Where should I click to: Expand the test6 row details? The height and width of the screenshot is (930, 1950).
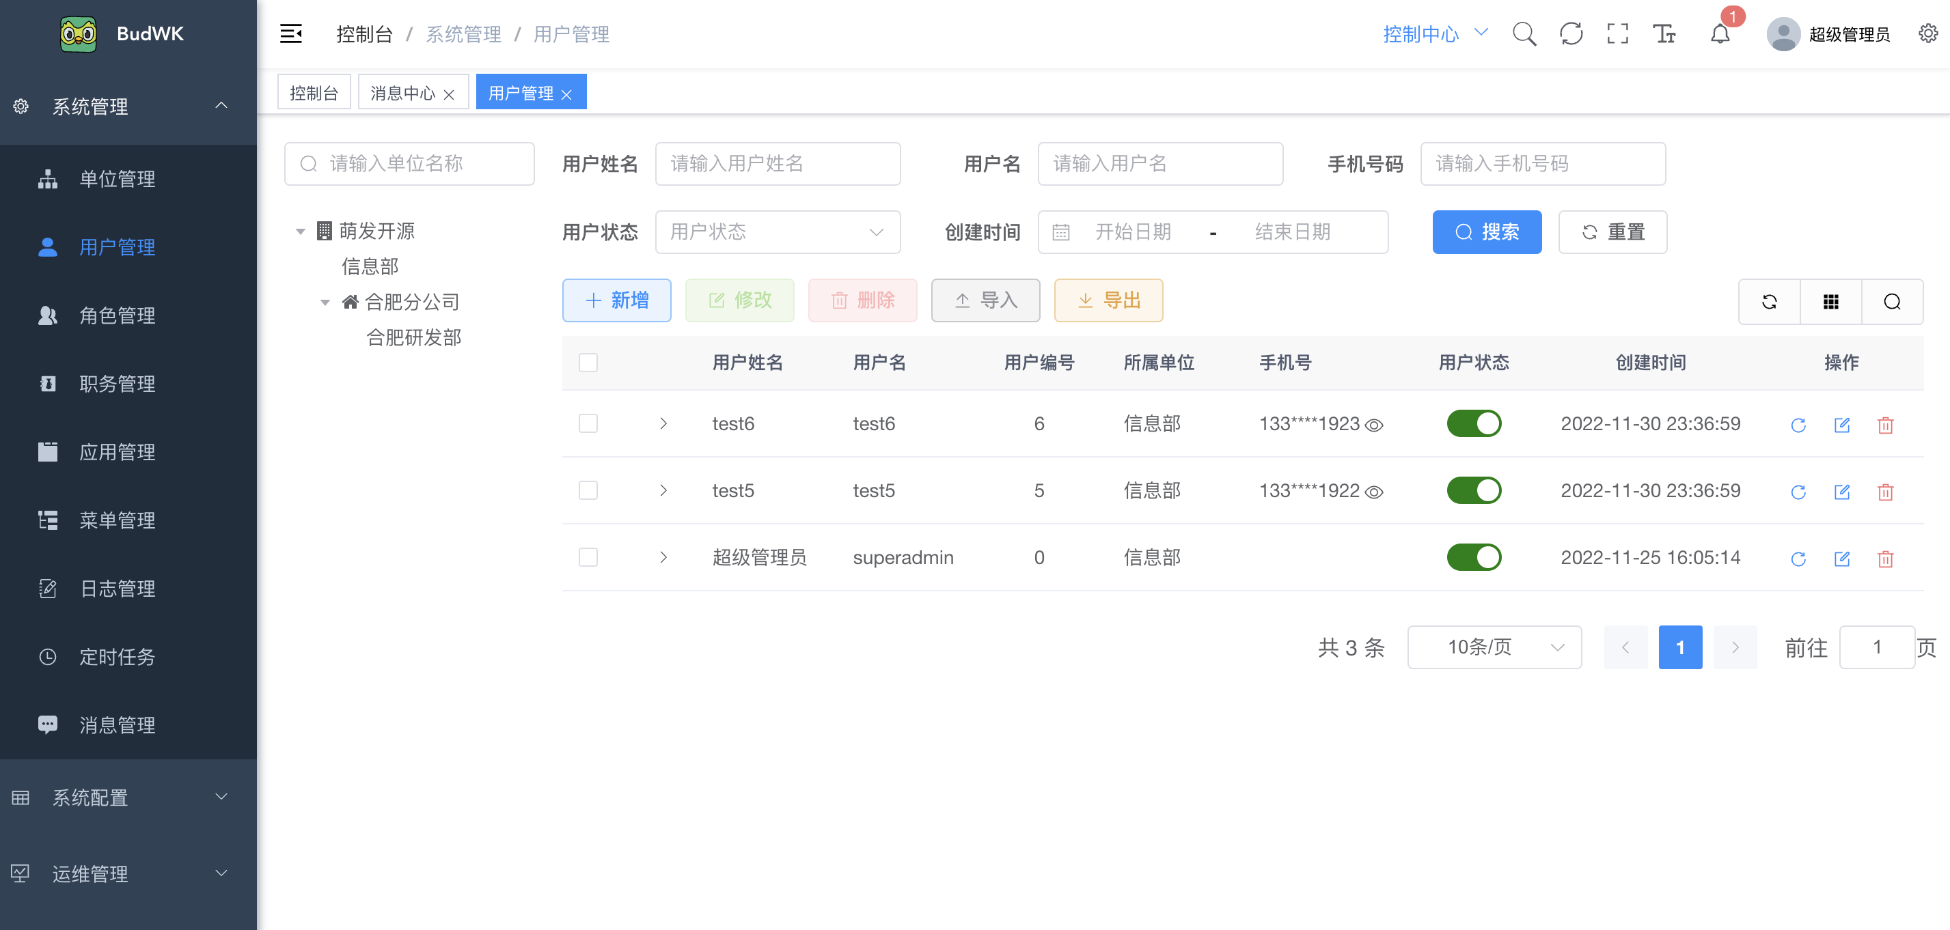point(663,423)
